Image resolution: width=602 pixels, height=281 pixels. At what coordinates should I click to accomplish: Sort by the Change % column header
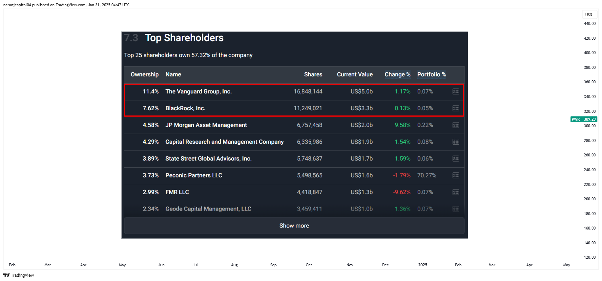(397, 74)
